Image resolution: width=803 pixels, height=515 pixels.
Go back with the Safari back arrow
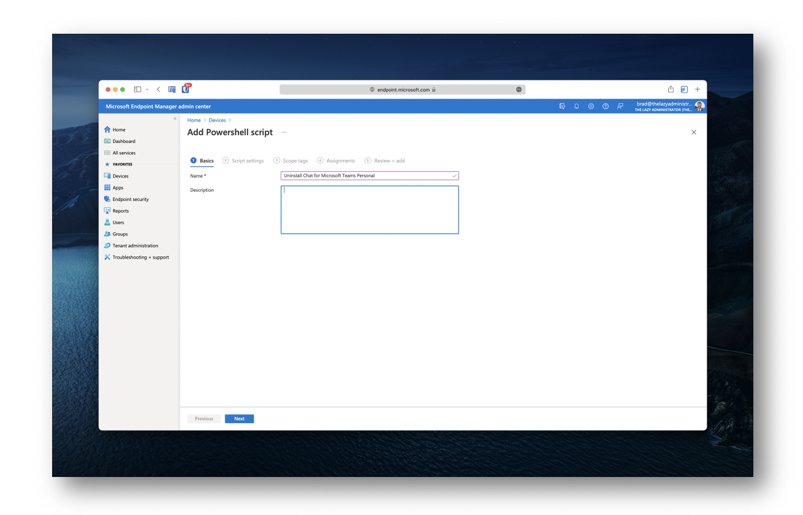pos(158,90)
